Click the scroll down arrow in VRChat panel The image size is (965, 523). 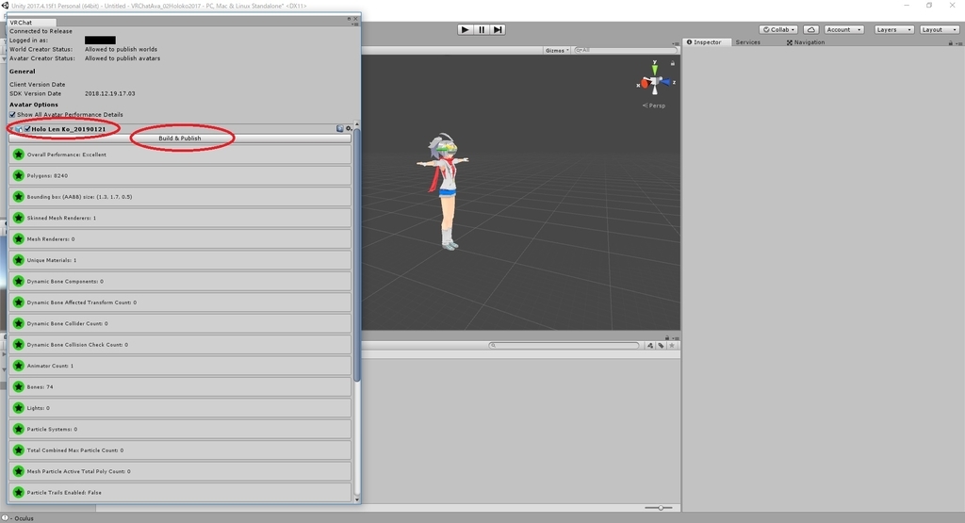357,499
